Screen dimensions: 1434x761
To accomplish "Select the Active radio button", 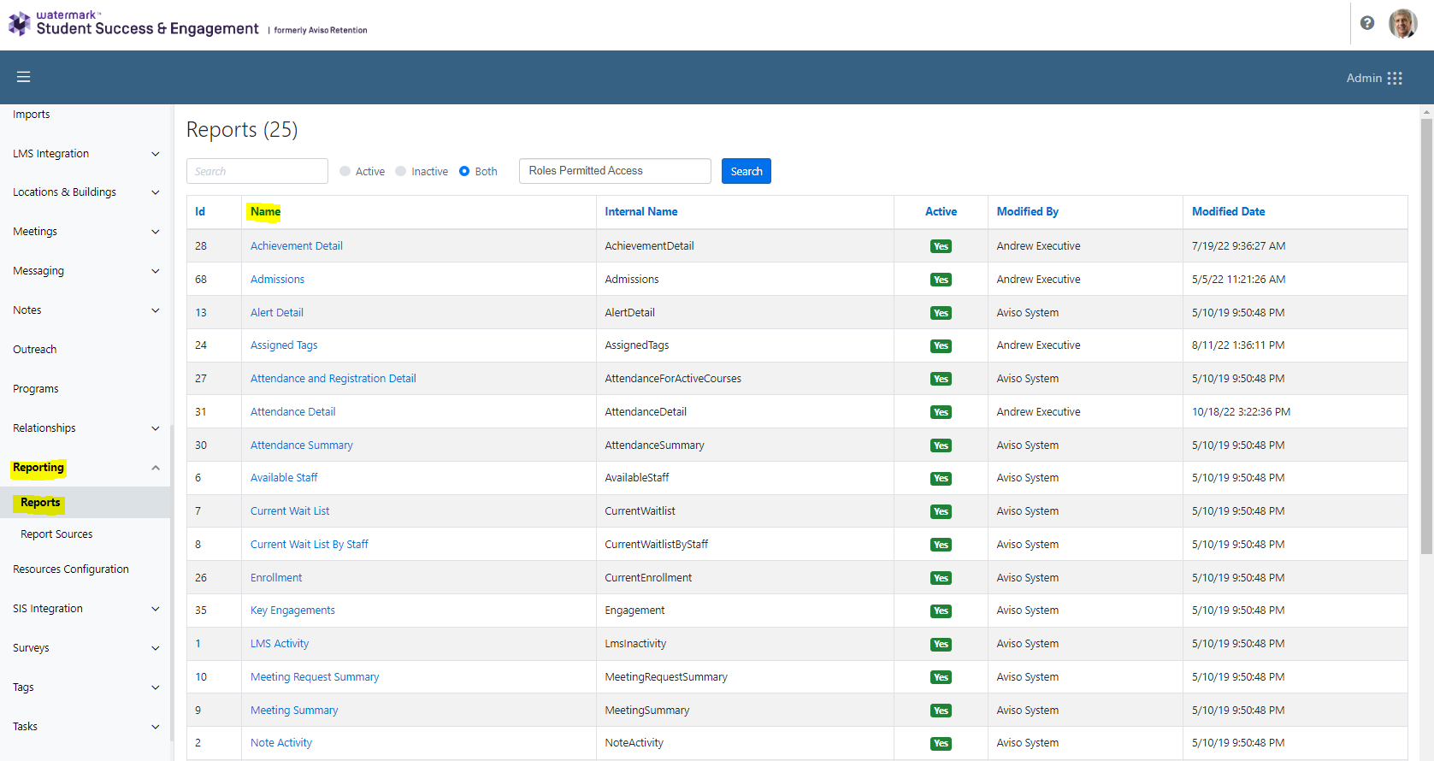I will click(x=345, y=171).
